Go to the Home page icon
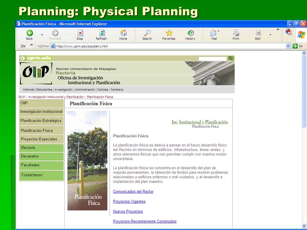The height and width of the screenshot is (230, 307). pyautogui.click(x=123, y=33)
